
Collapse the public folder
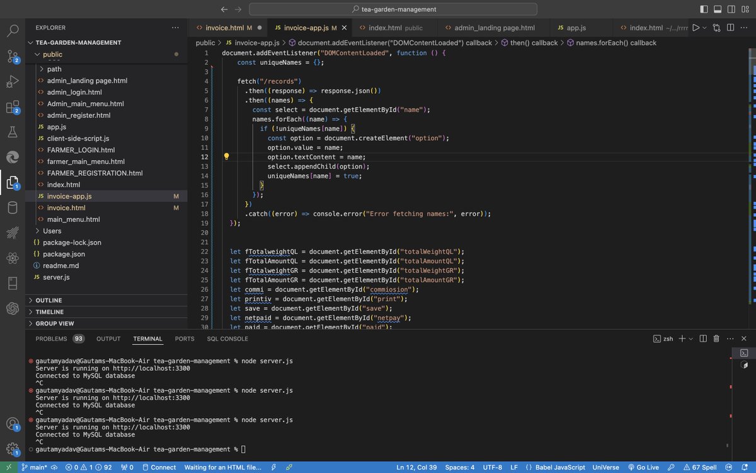pos(53,54)
